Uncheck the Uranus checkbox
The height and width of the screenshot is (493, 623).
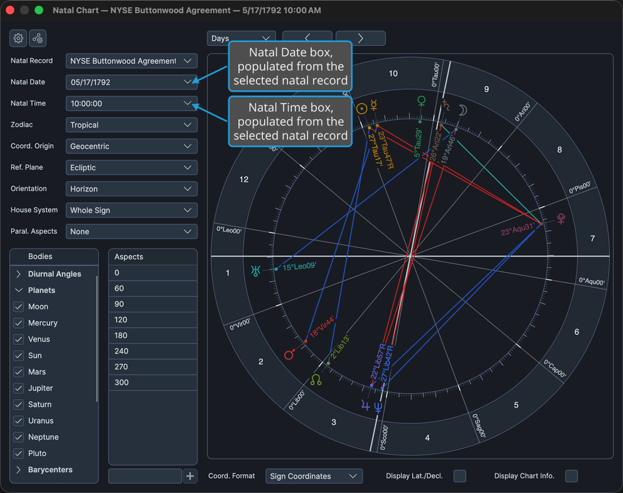click(18, 421)
